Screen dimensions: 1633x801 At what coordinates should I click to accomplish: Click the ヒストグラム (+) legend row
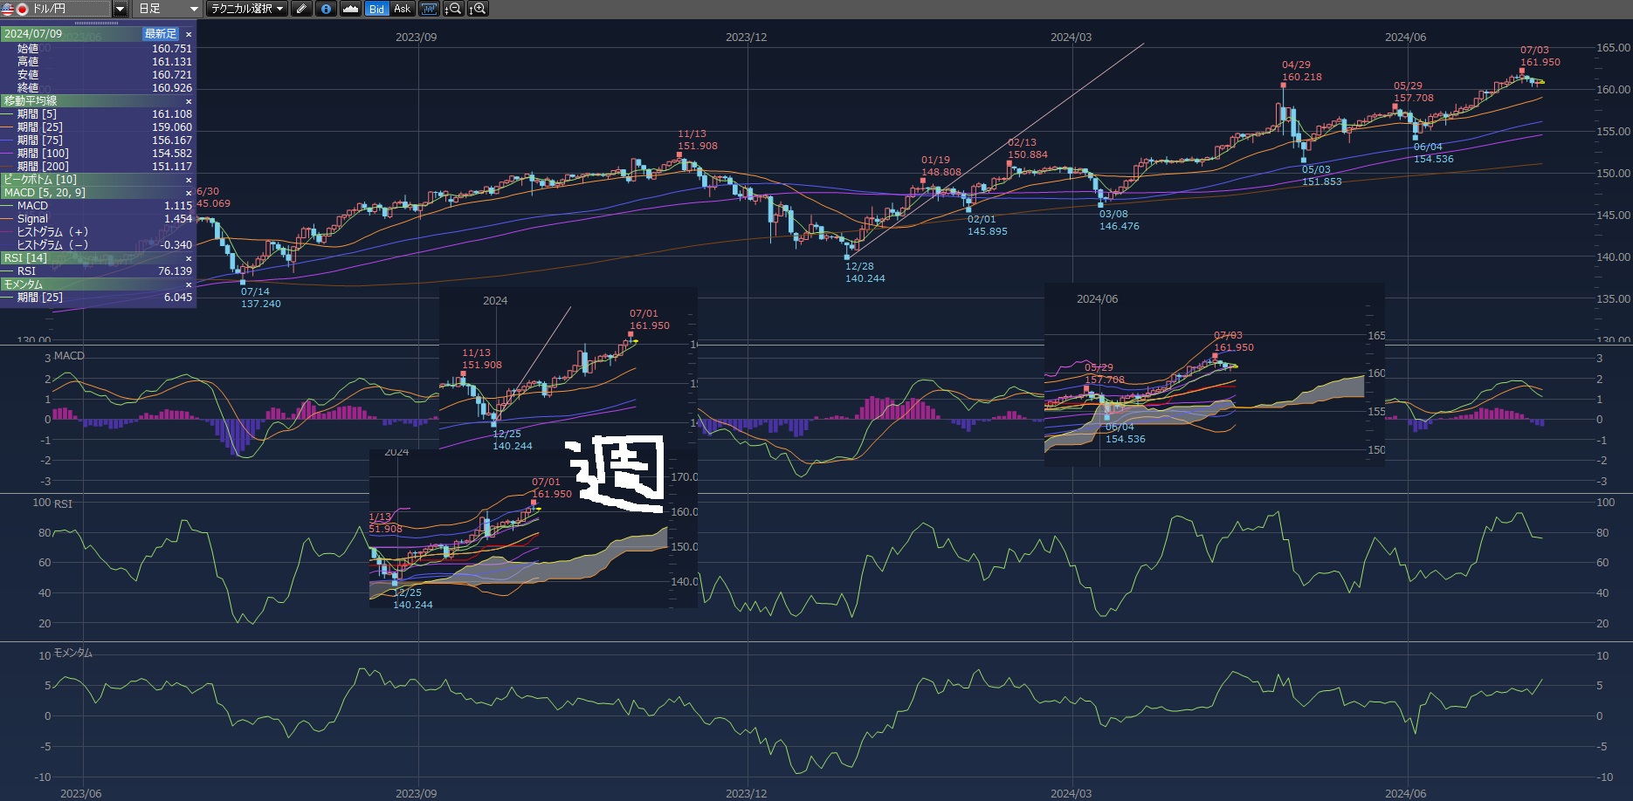coord(98,232)
